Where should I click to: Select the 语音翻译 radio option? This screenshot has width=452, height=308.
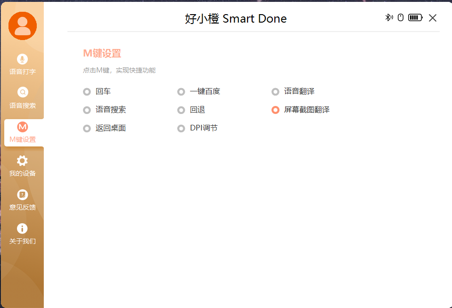pos(275,92)
